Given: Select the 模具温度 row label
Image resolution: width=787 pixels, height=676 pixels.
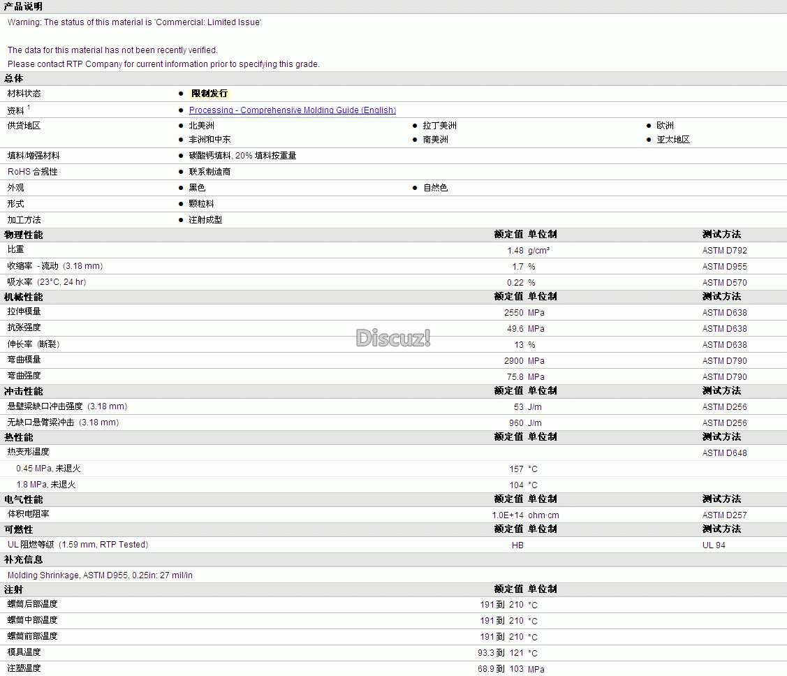Looking at the screenshot, I should [24, 652].
